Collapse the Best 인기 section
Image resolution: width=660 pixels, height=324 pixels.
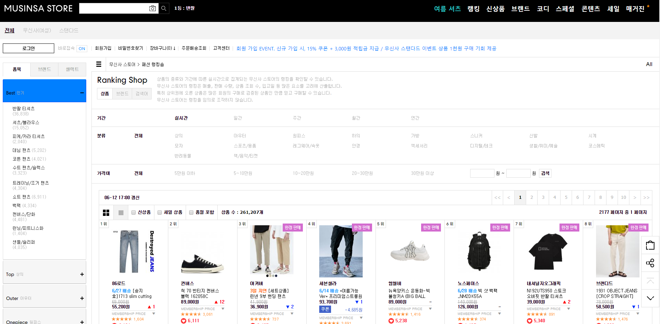(x=82, y=93)
